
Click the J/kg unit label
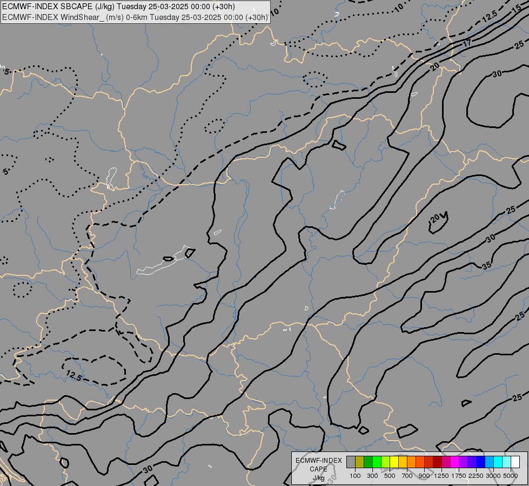[x=318, y=478]
